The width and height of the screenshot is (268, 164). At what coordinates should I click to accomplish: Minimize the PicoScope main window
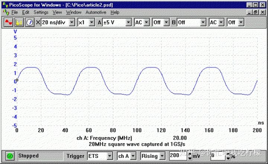pos(249,5)
